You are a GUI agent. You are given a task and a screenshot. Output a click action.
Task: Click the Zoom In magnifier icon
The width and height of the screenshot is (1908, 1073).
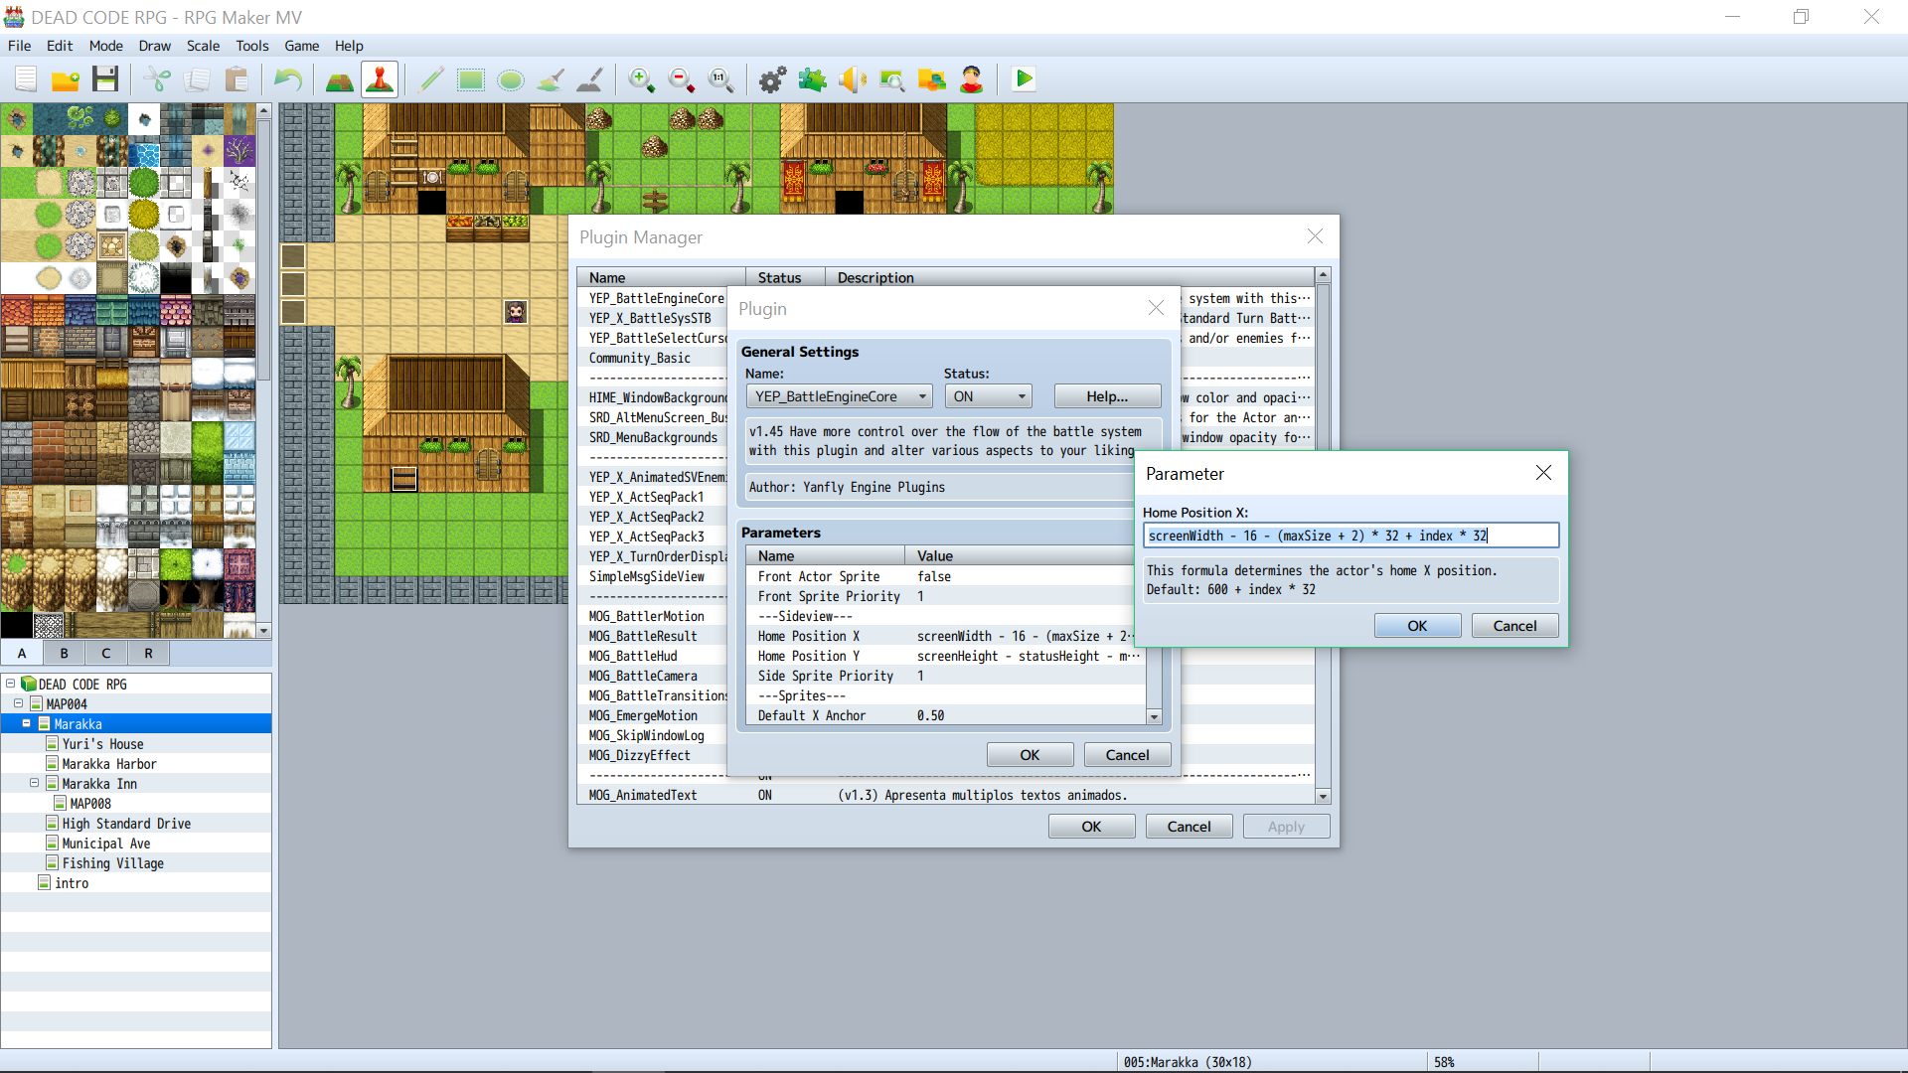click(642, 79)
